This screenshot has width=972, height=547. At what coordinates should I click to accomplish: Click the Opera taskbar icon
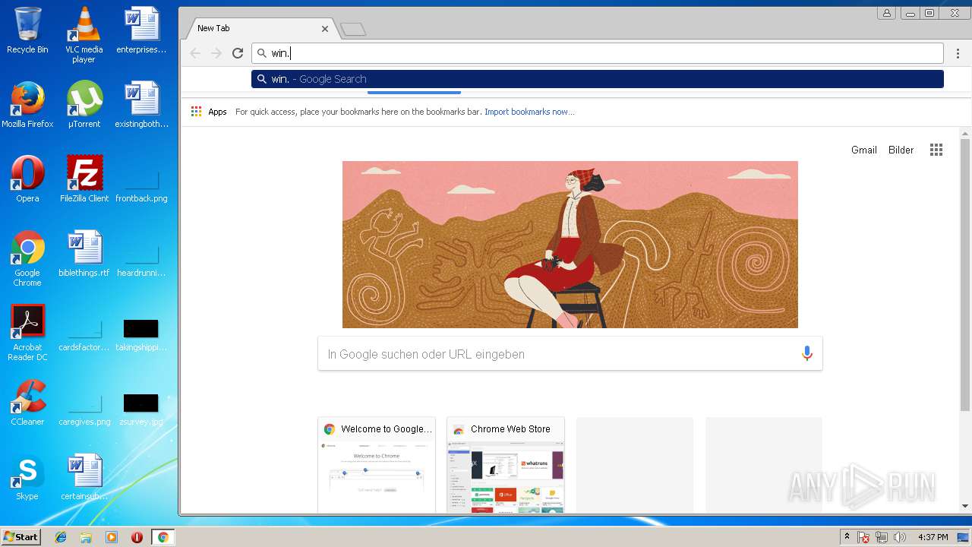click(x=137, y=537)
